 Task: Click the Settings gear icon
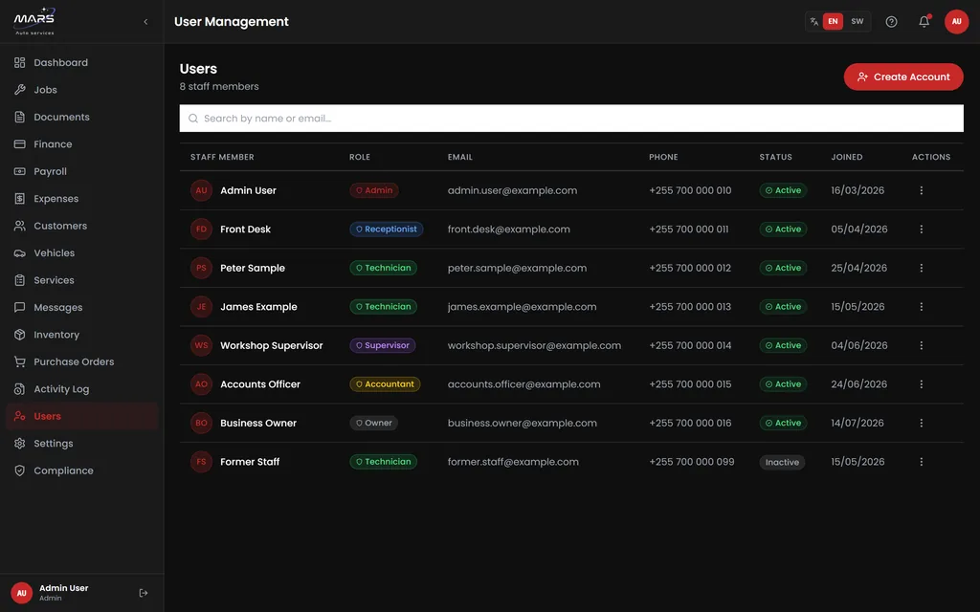tap(20, 444)
